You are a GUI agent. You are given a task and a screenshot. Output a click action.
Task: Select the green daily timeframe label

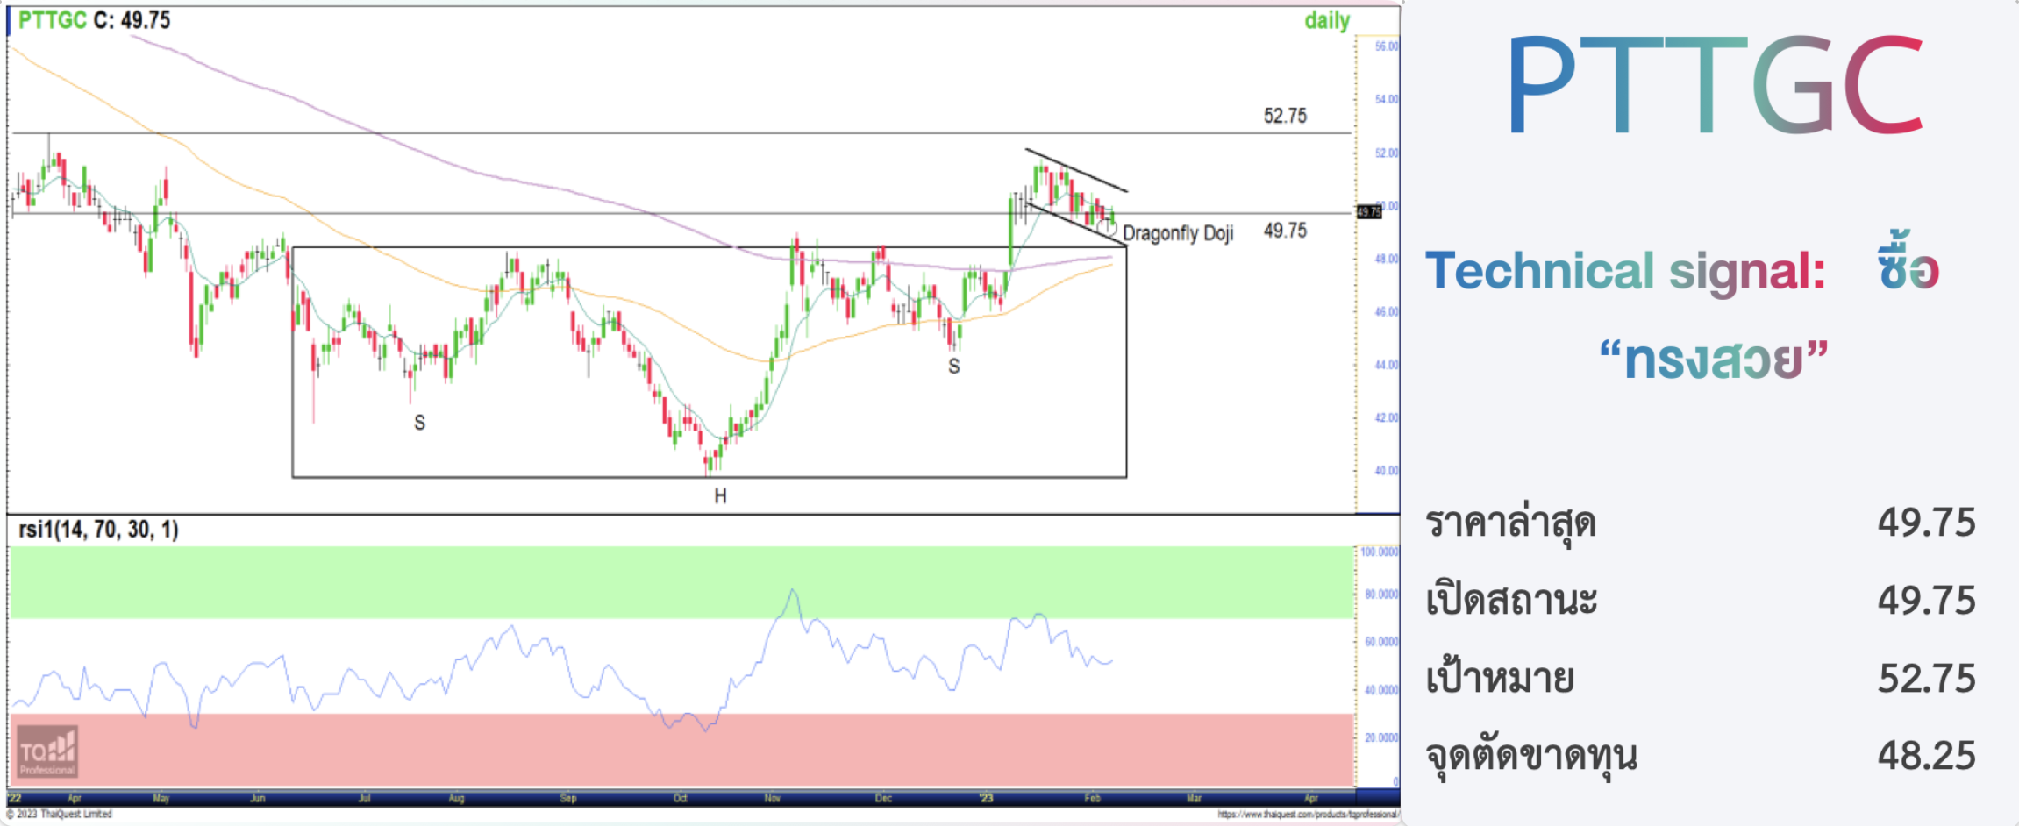(1327, 21)
